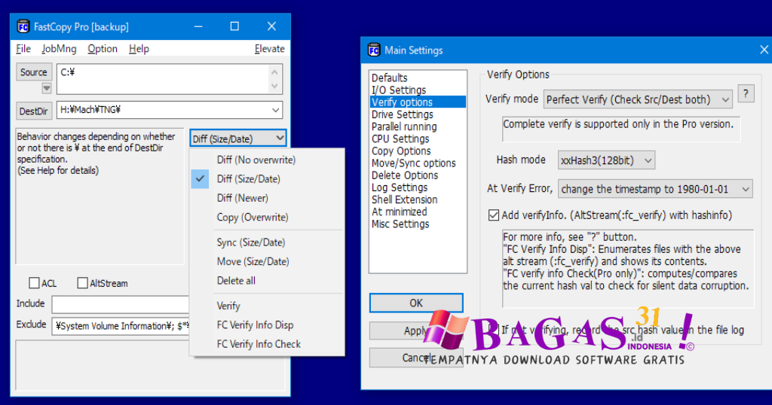Select FC Verify Info Check
This screenshot has width=772, height=405.
(x=259, y=344)
